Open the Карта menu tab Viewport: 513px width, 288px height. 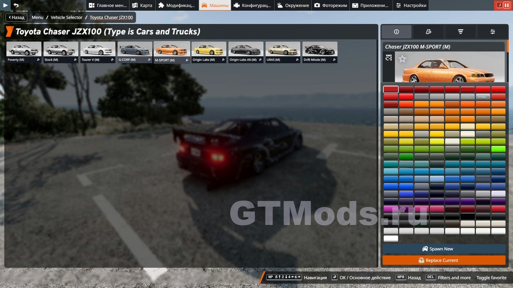[x=142, y=5]
